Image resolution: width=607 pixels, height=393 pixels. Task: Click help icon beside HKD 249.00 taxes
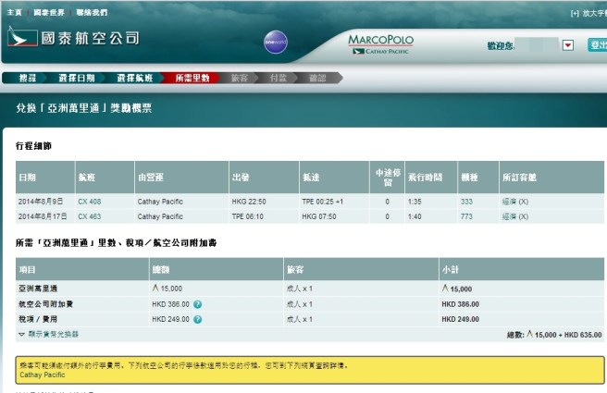[x=198, y=319]
